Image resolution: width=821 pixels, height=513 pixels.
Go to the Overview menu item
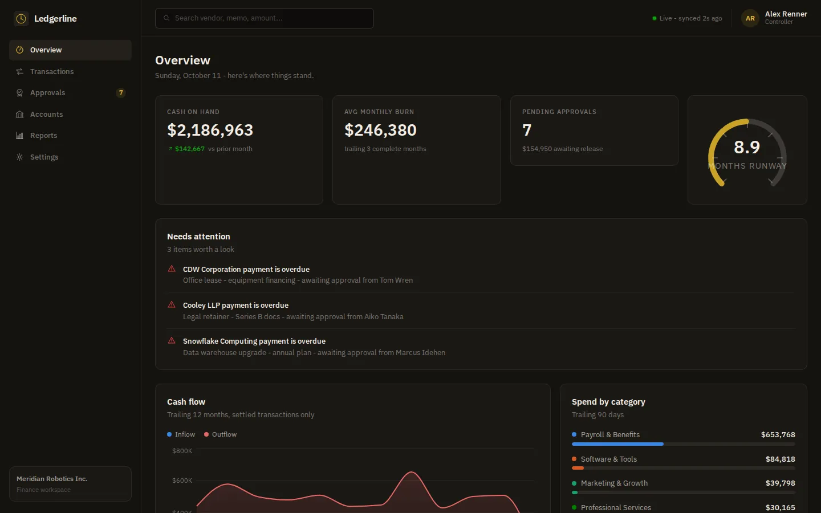pos(70,50)
